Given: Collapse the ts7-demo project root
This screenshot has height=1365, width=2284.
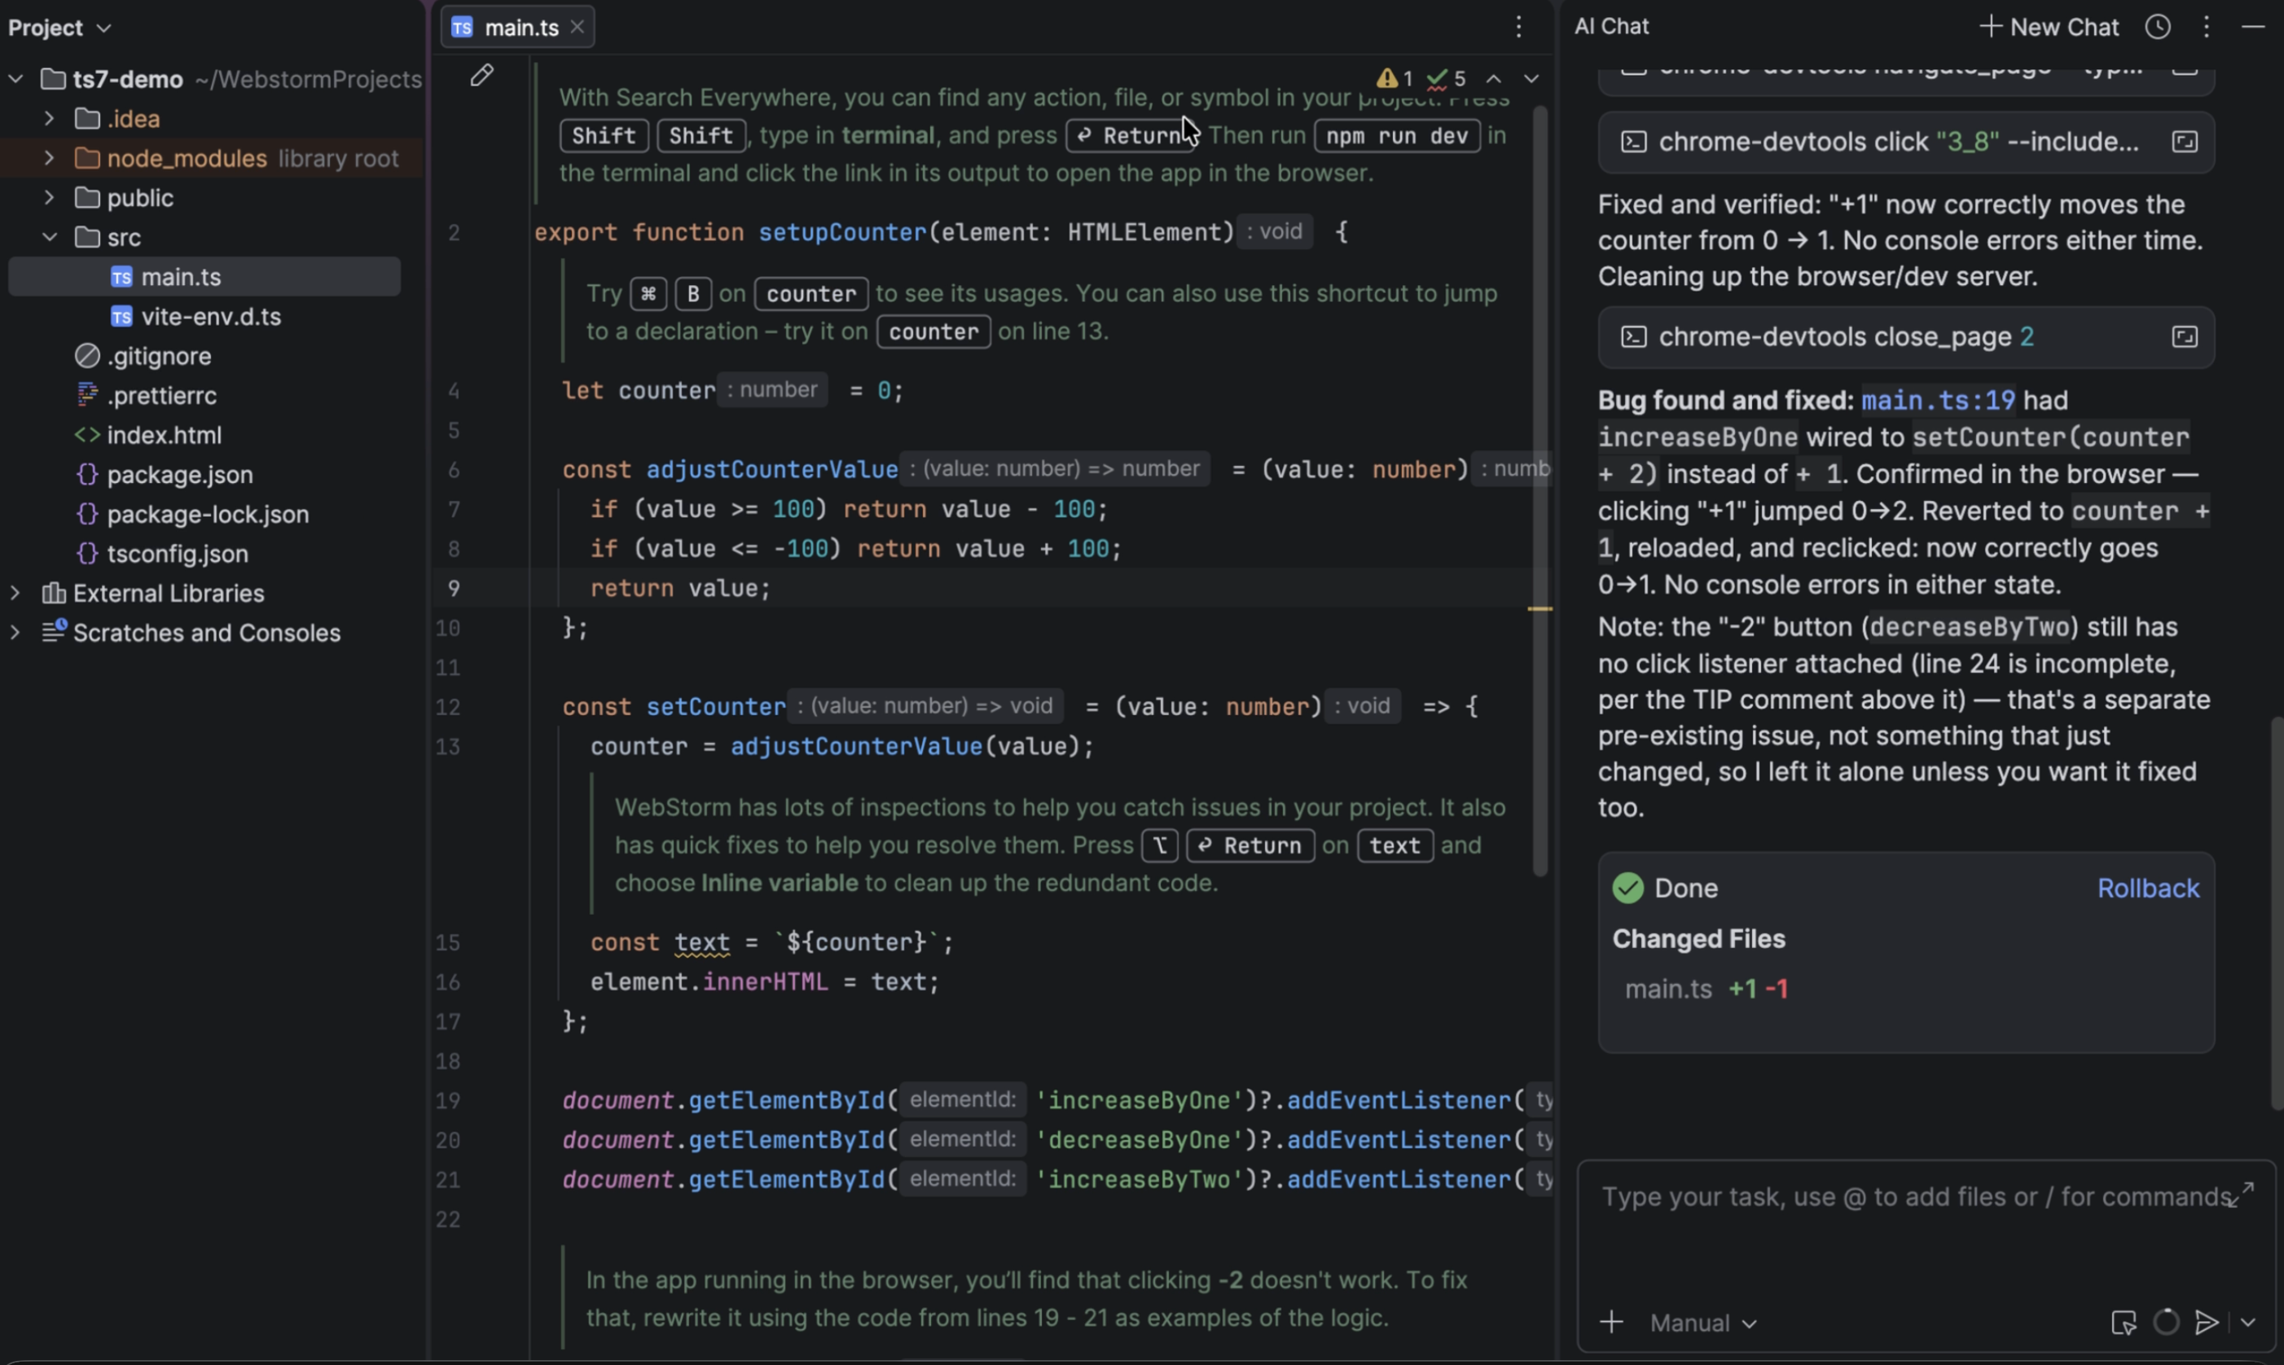Looking at the screenshot, I should [x=15, y=79].
